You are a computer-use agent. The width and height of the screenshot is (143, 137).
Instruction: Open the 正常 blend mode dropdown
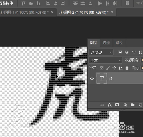pyautogui.click(x=105, y=61)
